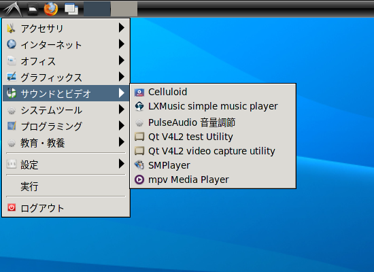Image resolution: width=374 pixels, height=272 pixels.
Task: Expand the 教育・教養 submenu arrow
Action: coord(122,141)
